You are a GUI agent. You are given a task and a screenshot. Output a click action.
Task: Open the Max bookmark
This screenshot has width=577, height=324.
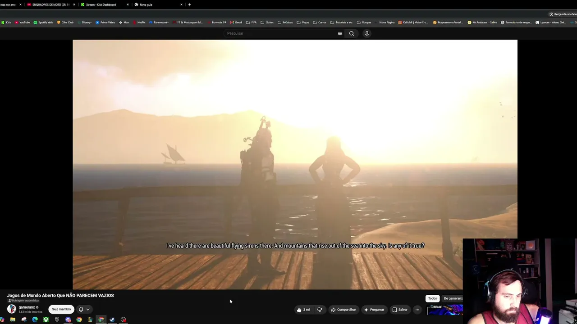click(124, 22)
